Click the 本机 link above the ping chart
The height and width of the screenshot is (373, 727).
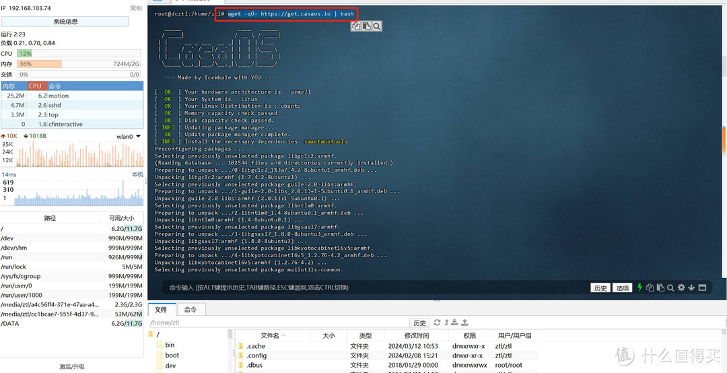pos(137,174)
